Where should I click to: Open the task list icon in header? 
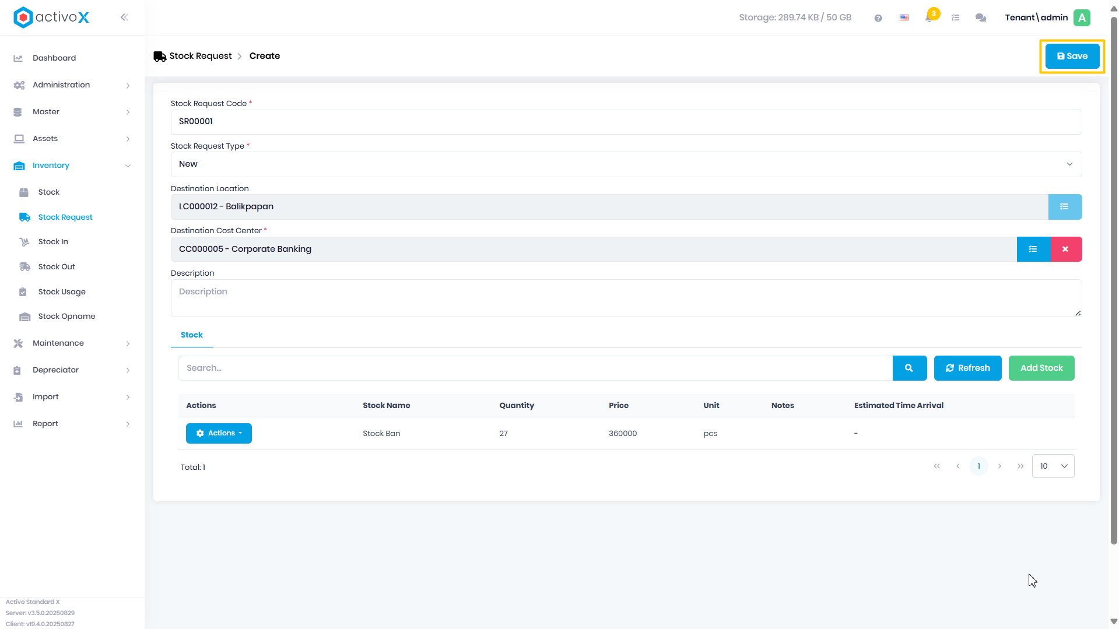(955, 18)
